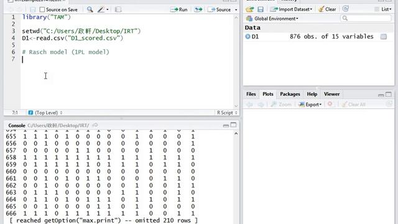398x224 pixels.
Task: Open the List view dropdown
Action: pyautogui.click(x=383, y=9)
